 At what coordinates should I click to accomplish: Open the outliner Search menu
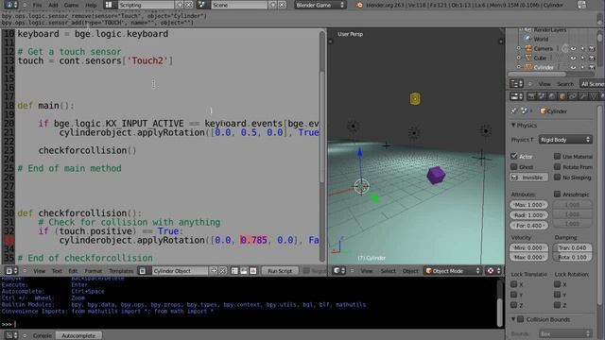(565, 84)
